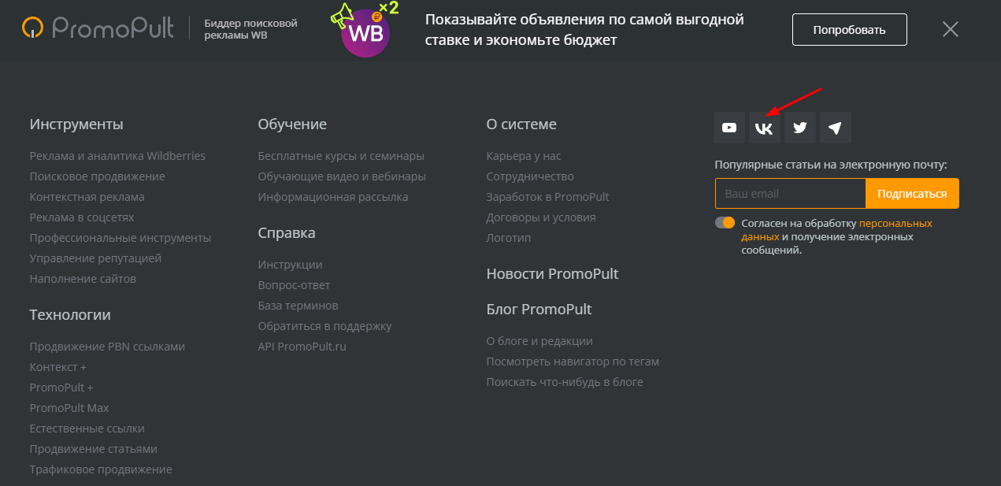Toggle consent to personal data processing
This screenshot has width=1001, height=486.
725,223
